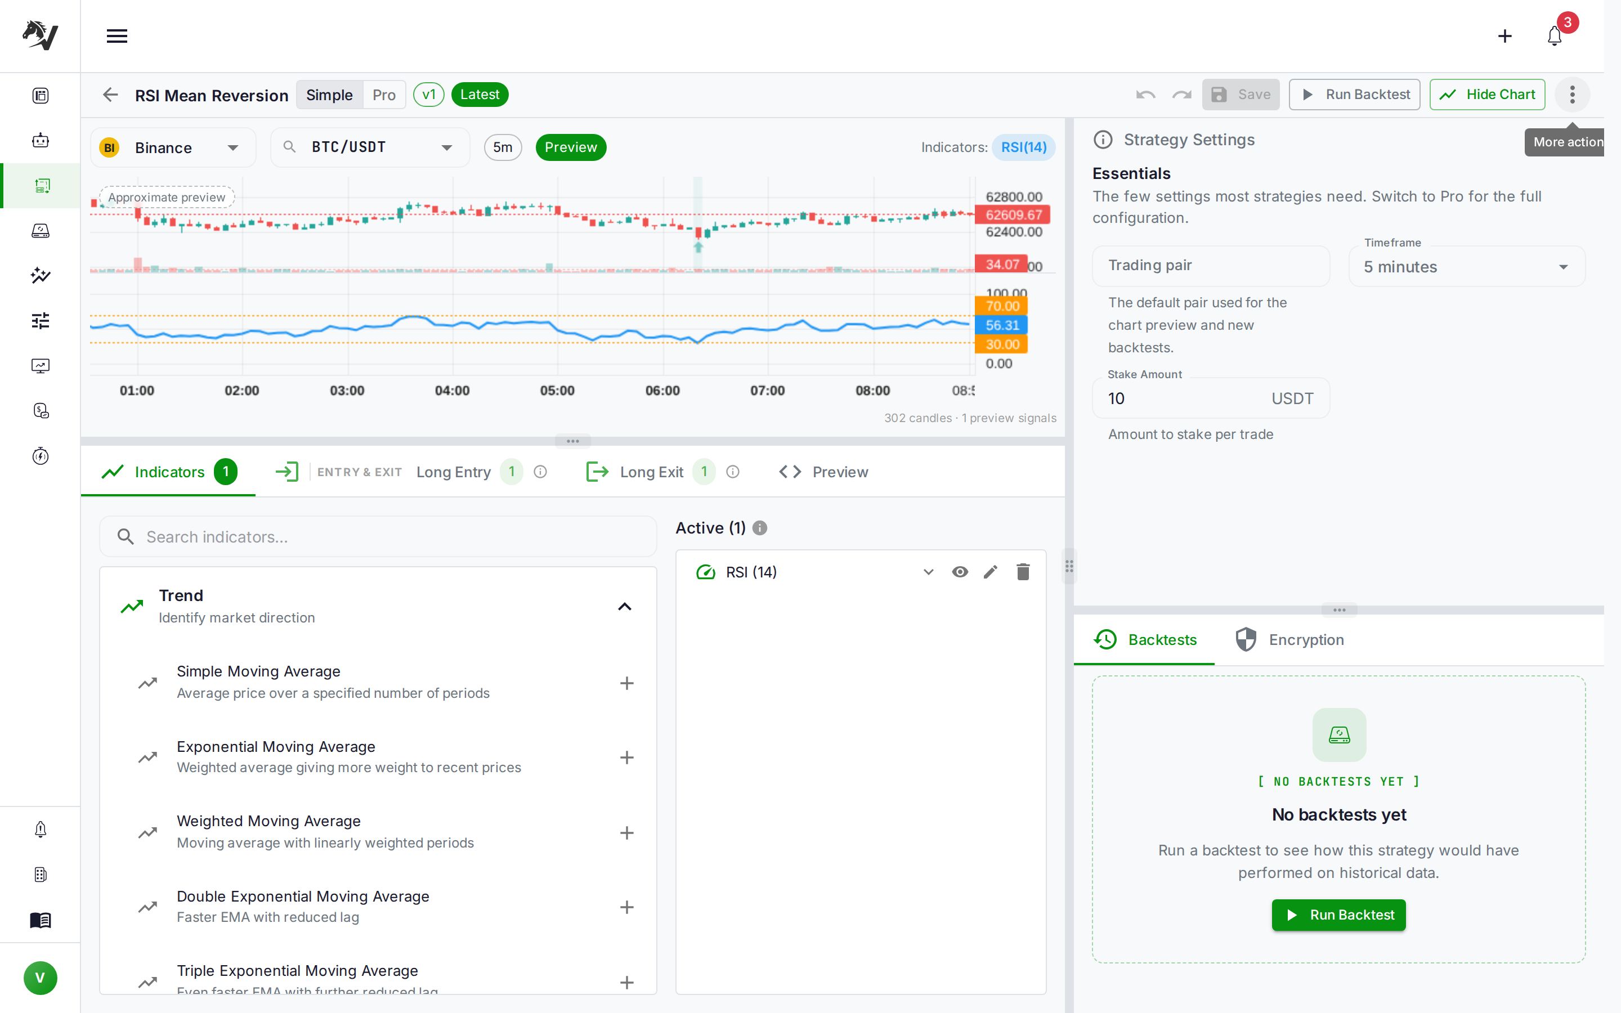Open the notifications bell
The width and height of the screenshot is (1621, 1013).
[x=1554, y=35]
